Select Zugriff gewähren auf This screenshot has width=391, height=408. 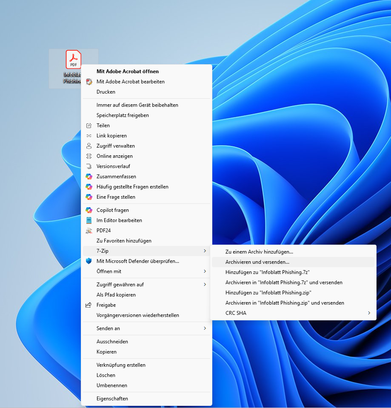point(146,284)
